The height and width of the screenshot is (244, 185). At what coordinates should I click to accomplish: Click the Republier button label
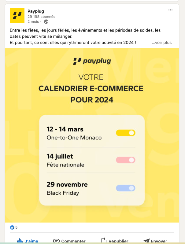tap(118, 241)
